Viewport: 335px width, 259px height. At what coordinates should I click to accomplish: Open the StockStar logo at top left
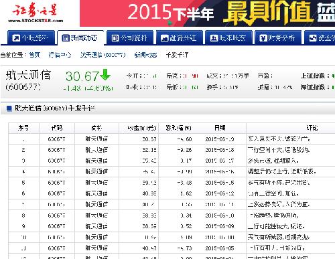pos(36,13)
